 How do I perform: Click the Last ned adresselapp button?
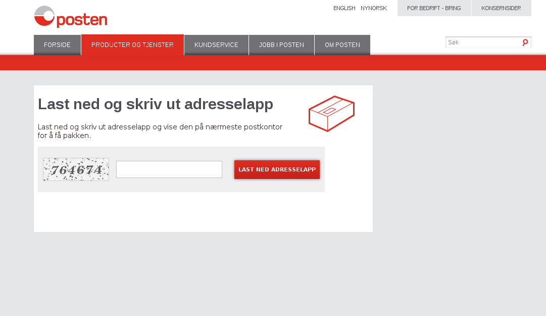[x=277, y=170]
